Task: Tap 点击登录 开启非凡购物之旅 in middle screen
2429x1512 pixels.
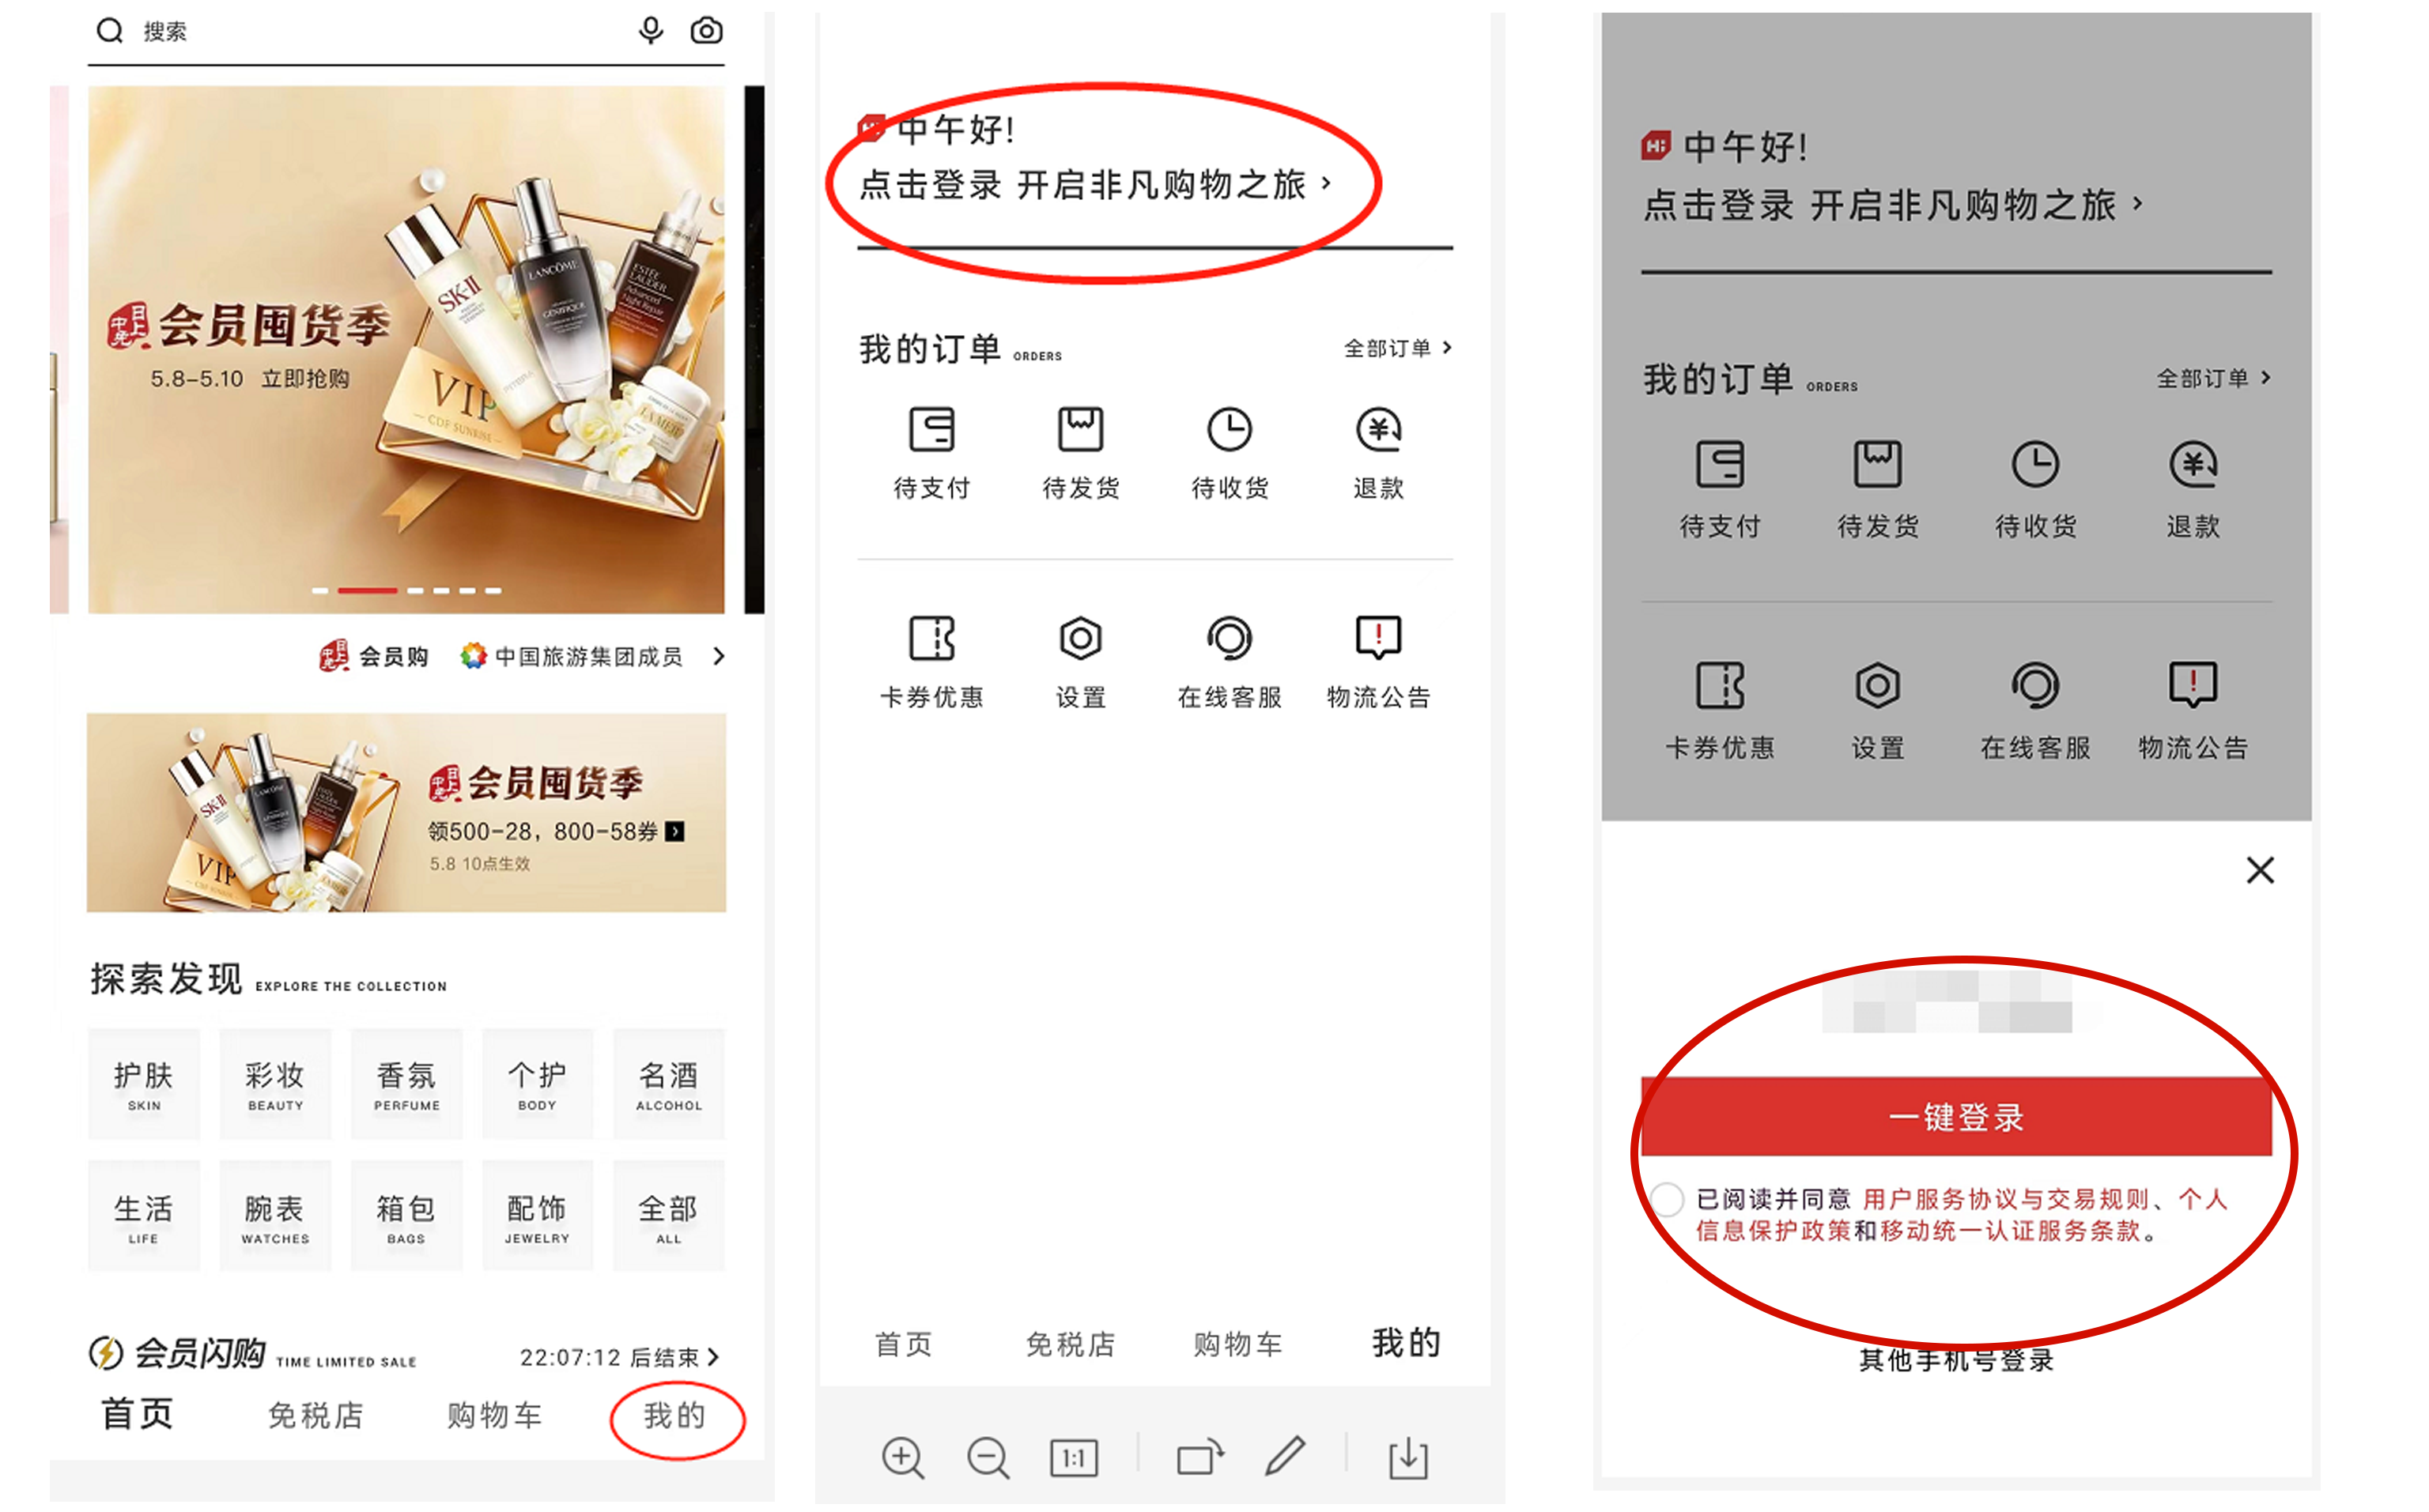Action: [x=1095, y=185]
